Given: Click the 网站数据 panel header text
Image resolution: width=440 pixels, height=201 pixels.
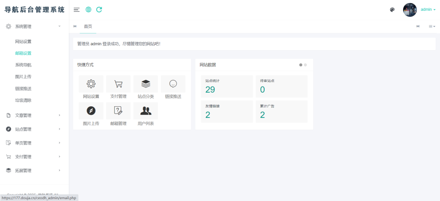Looking at the screenshot, I should click(x=208, y=65).
